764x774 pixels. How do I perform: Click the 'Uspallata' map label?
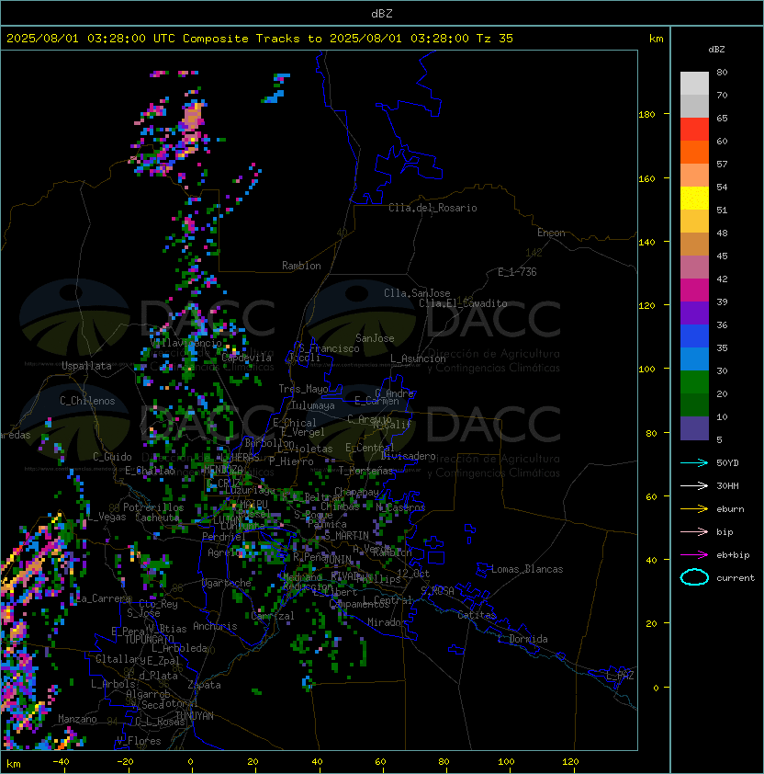tap(86, 366)
